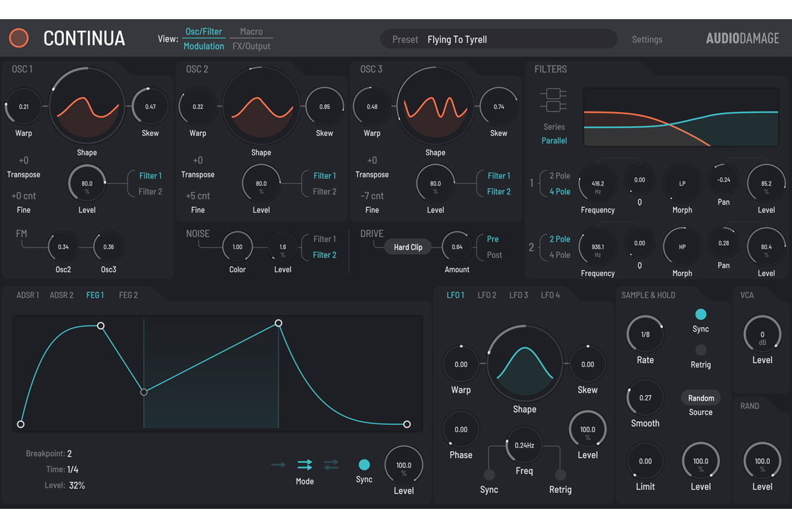Click the OSC 1 waveform shape display
This screenshot has width=792, height=528.
pos(86,106)
